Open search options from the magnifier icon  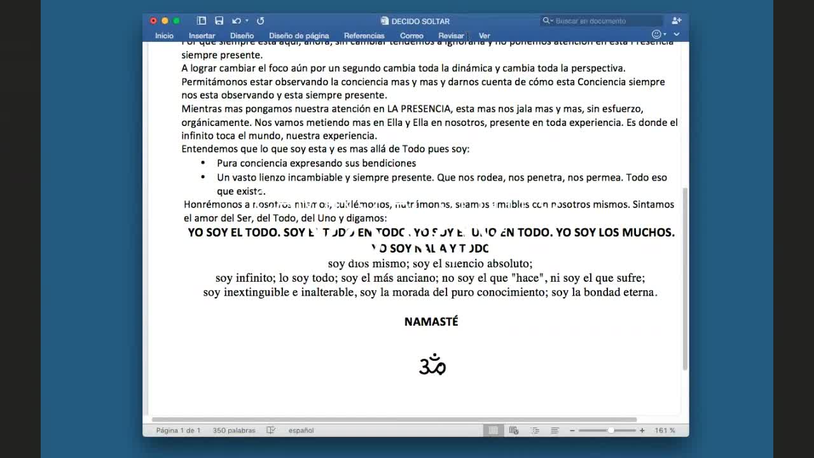(547, 21)
